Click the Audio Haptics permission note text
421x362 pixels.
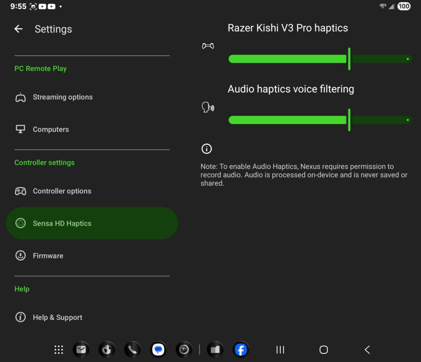coord(304,175)
